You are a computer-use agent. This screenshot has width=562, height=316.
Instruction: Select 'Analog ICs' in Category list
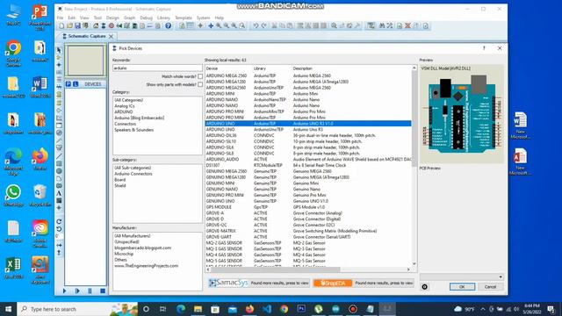(x=125, y=106)
